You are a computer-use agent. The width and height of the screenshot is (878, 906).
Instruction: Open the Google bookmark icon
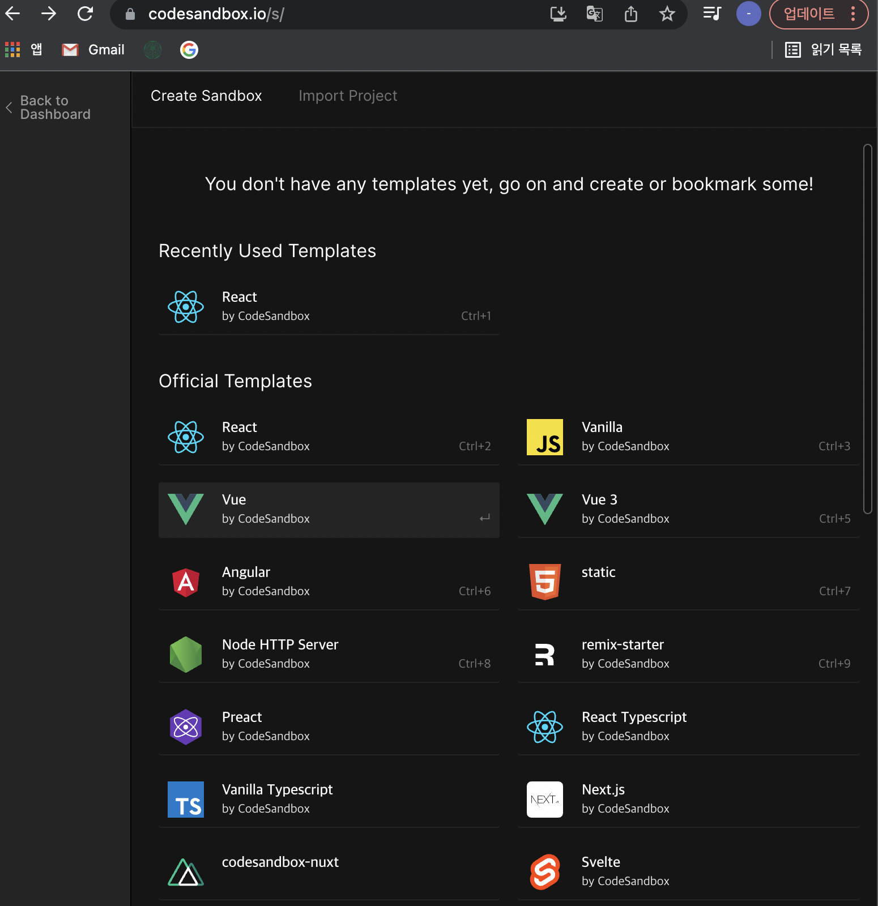pyautogui.click(x=189, y=50)
